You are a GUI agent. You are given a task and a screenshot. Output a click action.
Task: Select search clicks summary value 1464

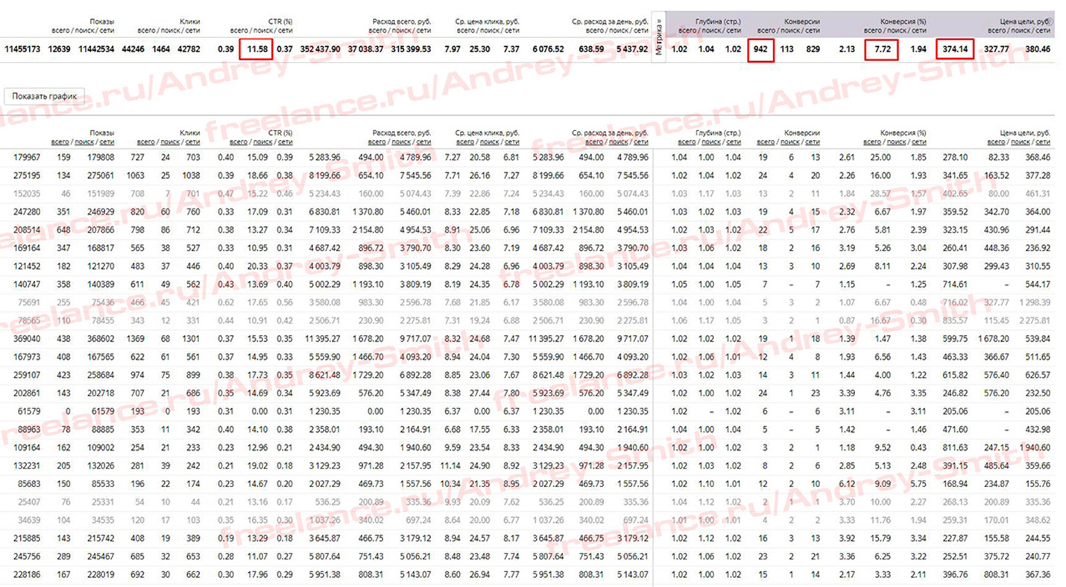pyautogui.click(x=162, y=50)
